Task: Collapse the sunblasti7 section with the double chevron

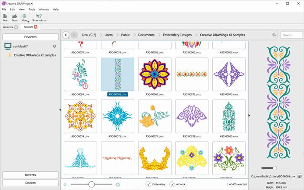Action: pos(55,46)
